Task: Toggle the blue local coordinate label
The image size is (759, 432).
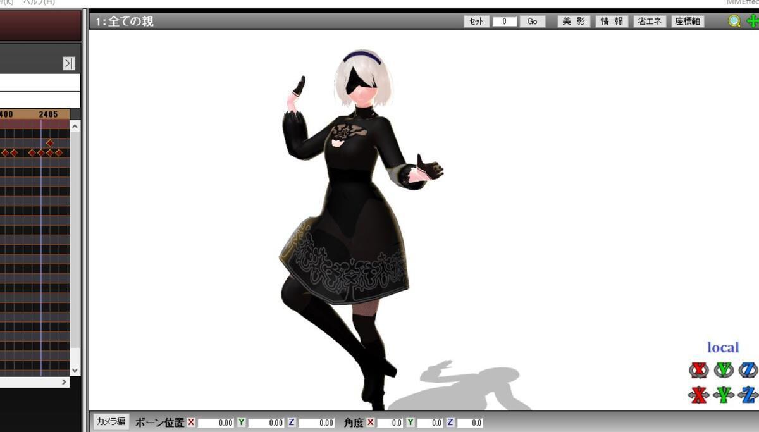Action: pyautogui.click(x=723, y=347)
